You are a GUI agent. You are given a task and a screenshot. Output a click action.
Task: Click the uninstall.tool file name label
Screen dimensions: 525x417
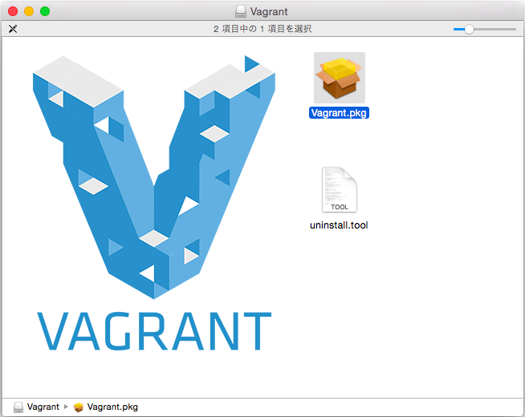coord(339,225)
